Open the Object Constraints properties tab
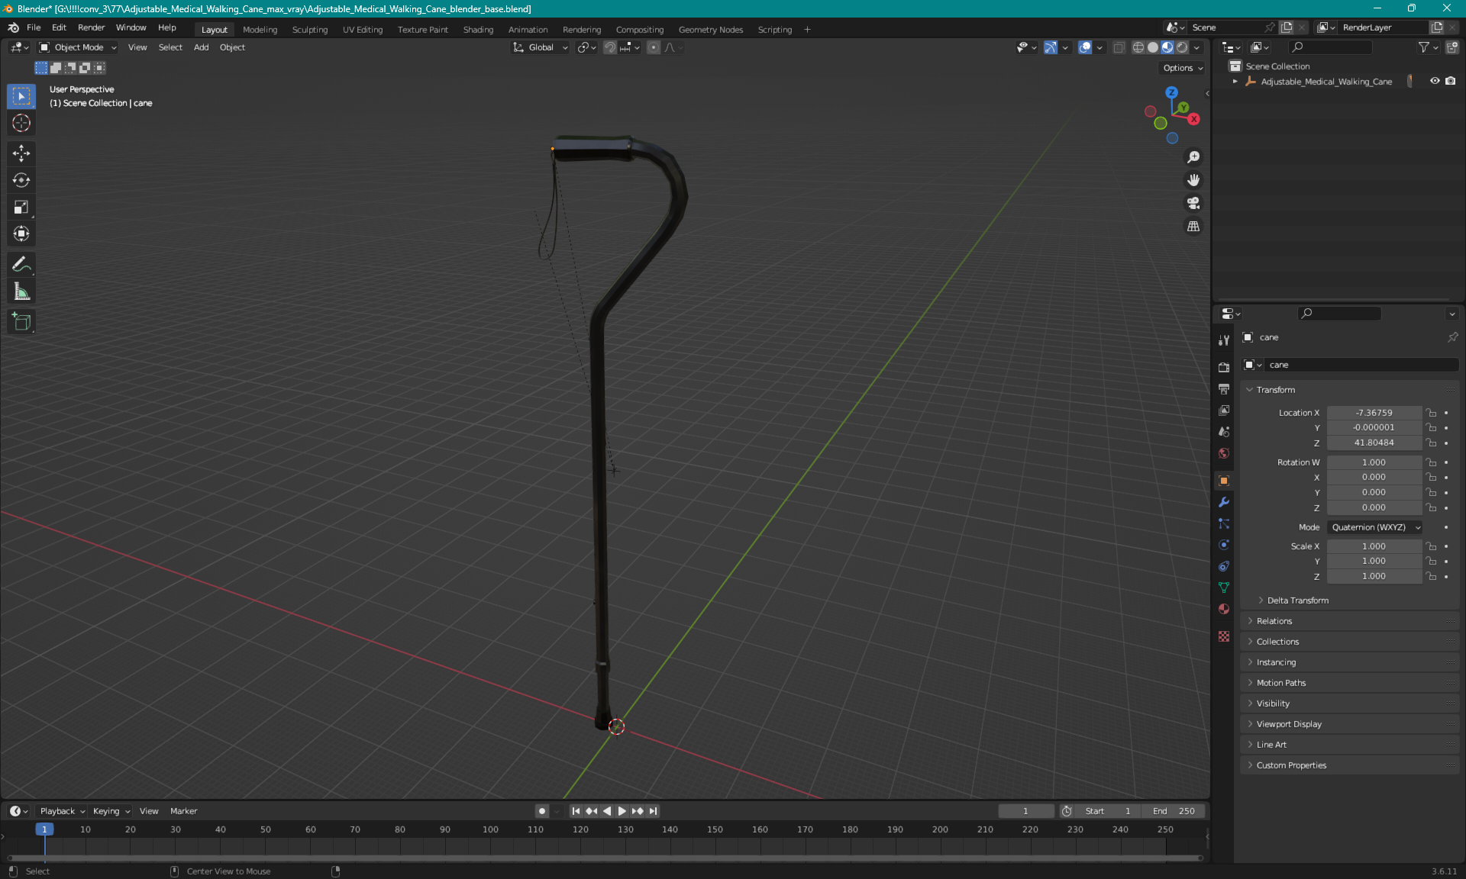 (x=1224, y=566)
